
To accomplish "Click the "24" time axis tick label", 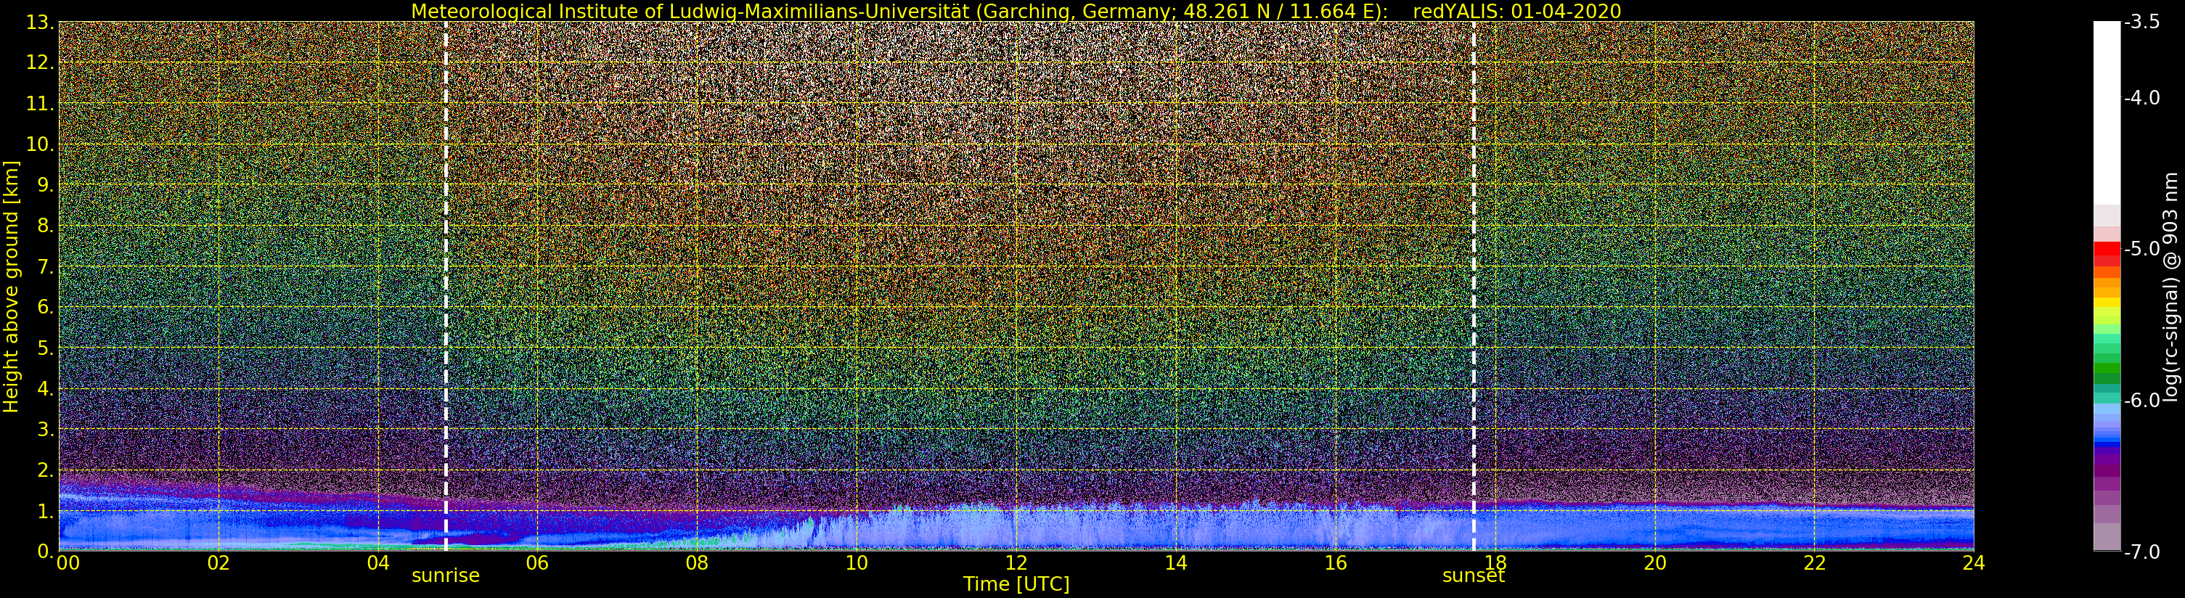I will [x=1974, y=563].
